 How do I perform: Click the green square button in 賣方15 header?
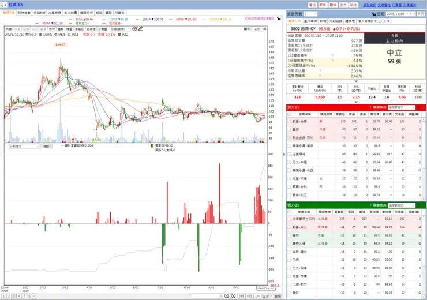pyautogui.click(x=418, y=205)
